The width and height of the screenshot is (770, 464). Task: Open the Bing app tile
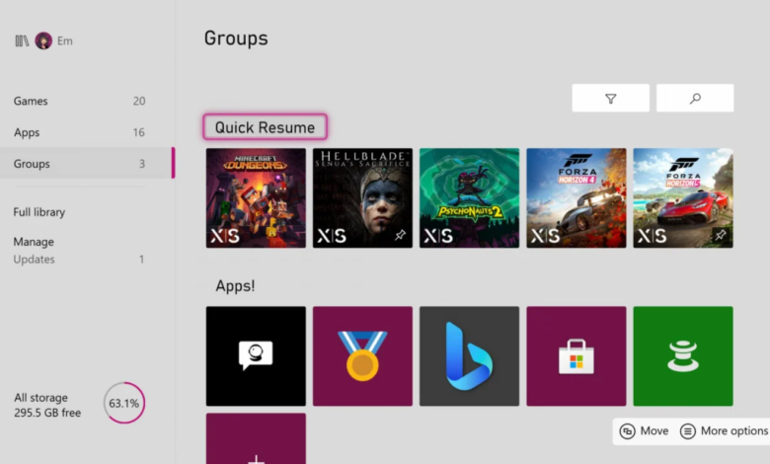click(469, 356)
